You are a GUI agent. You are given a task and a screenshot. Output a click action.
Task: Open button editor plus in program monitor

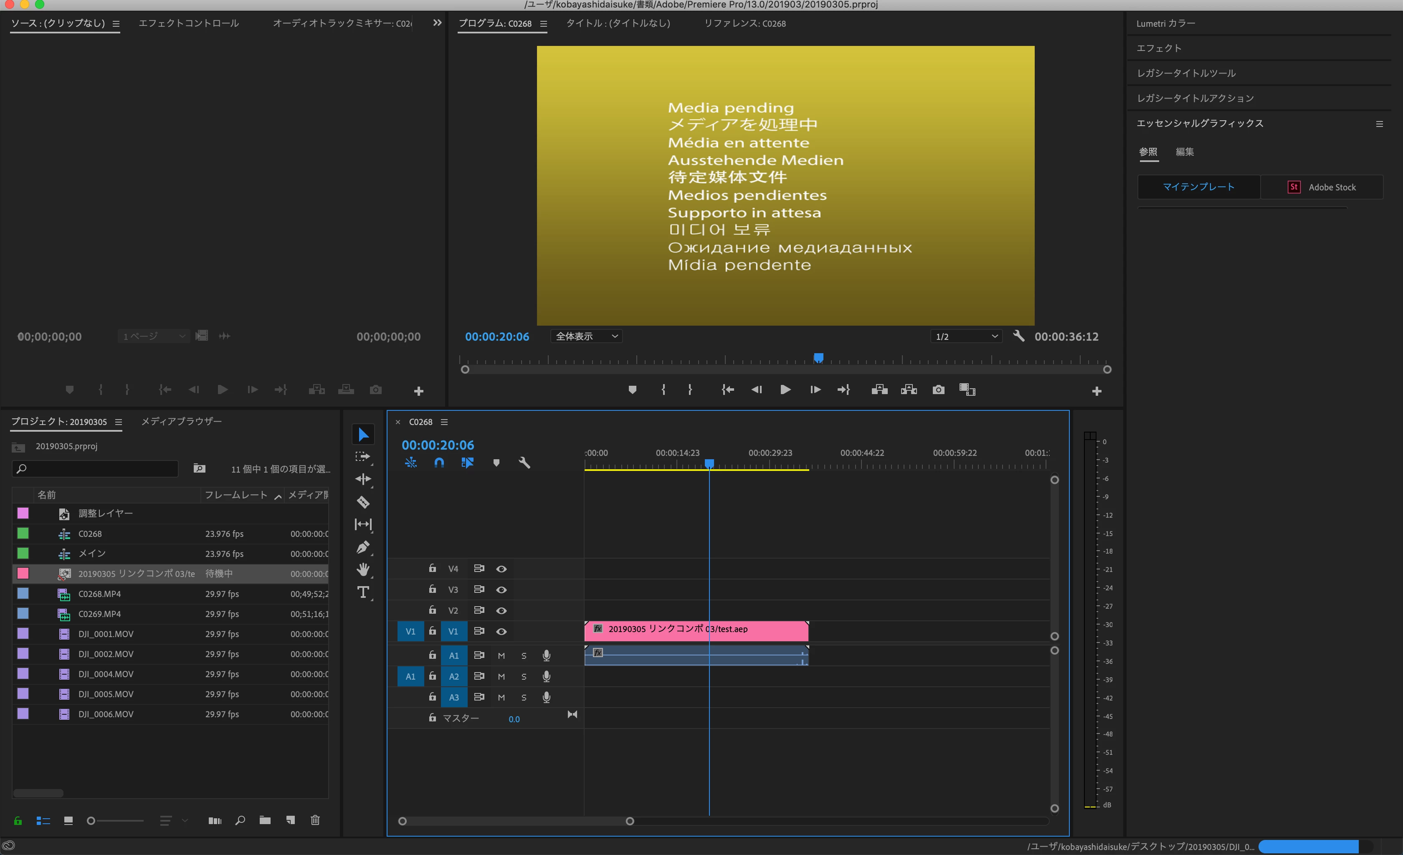coord(1097,391)
